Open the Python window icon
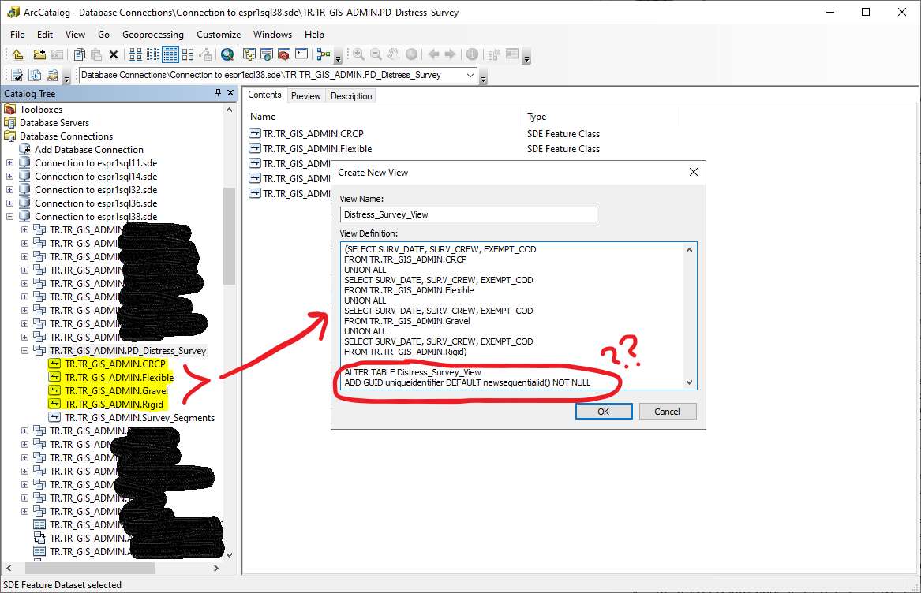 [x=301, y=54]
